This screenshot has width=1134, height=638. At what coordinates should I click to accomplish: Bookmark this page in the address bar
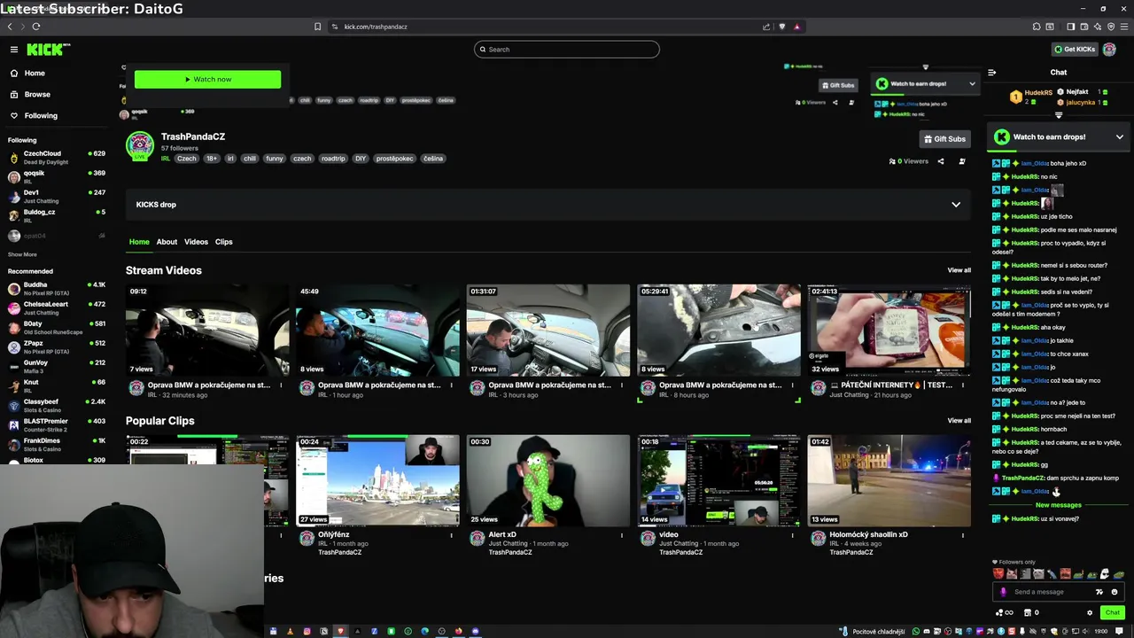coord(318,27)
